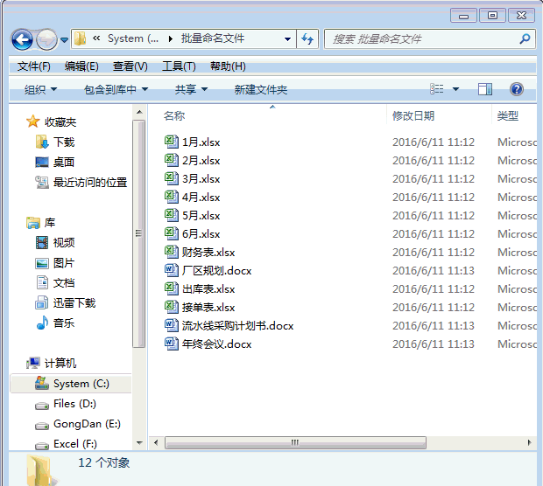Click Word icon of 流水线采购计划书.docx
This screenshot has width=543, height=486.
coord(171,325)
